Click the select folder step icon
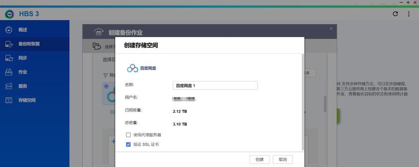 coord(97,46)
